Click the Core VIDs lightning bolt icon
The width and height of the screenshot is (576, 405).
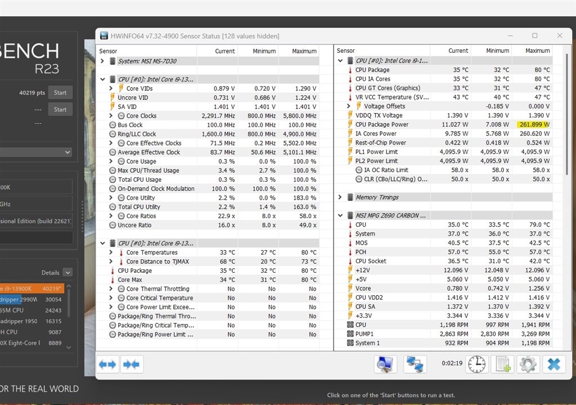[x=121, y=88]
